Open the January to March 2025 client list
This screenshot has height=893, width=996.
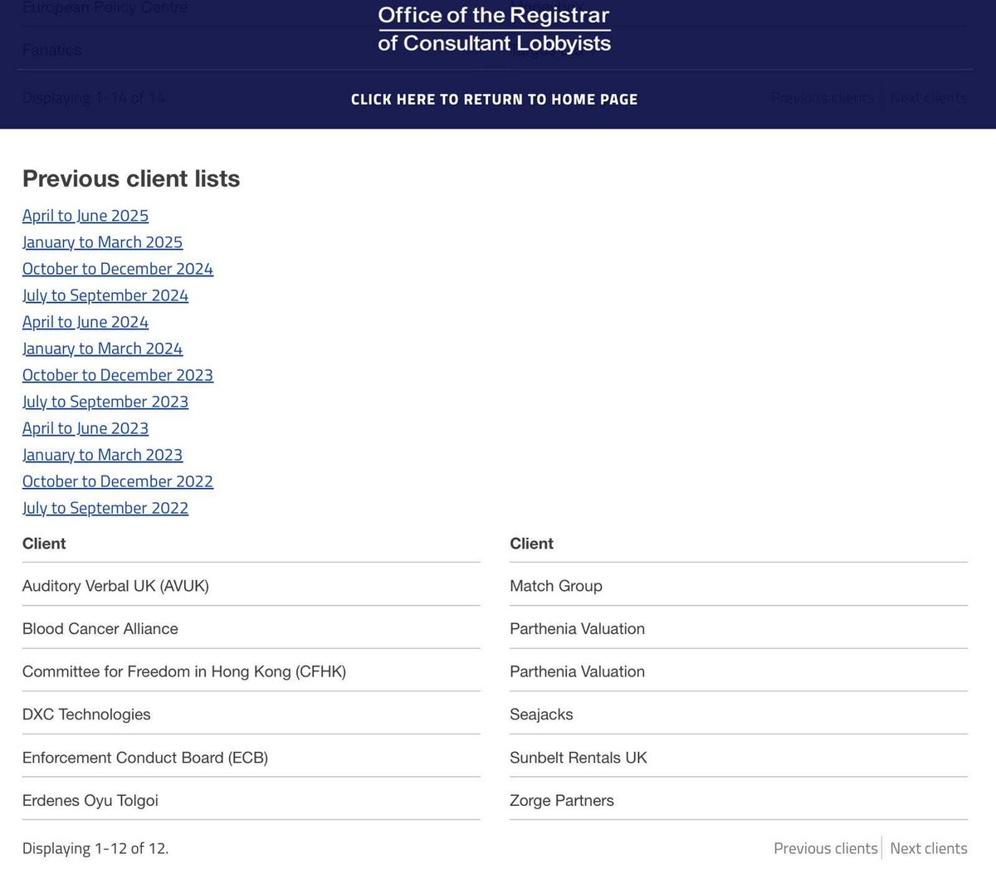coord(102,242)
